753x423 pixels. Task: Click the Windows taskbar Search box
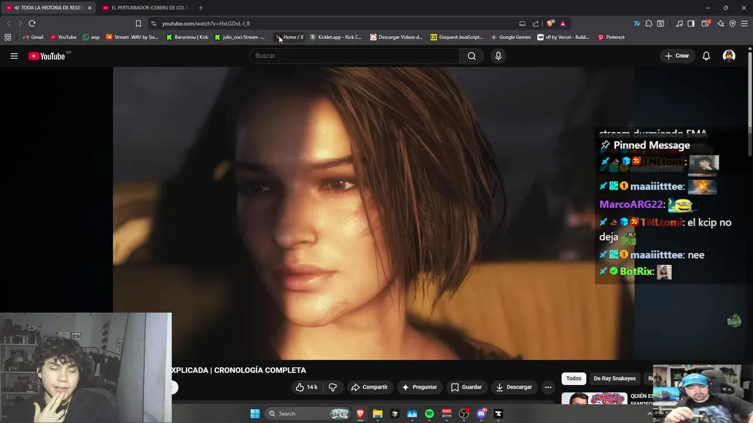(309, 414)
